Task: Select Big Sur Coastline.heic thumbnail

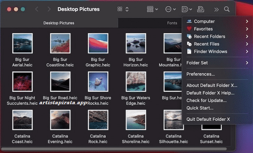Action: click(x=60, y=43)
